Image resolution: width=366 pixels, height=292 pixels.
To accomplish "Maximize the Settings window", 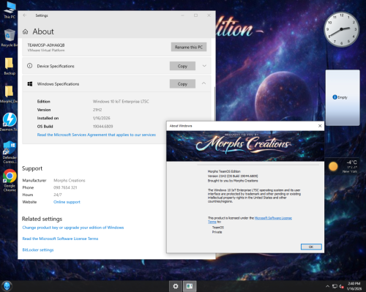I will (x=195, y=15).
